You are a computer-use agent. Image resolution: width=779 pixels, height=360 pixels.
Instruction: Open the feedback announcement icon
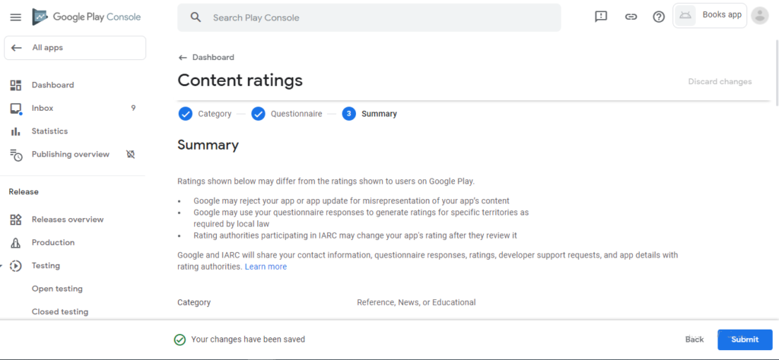(x=601, y=17)
